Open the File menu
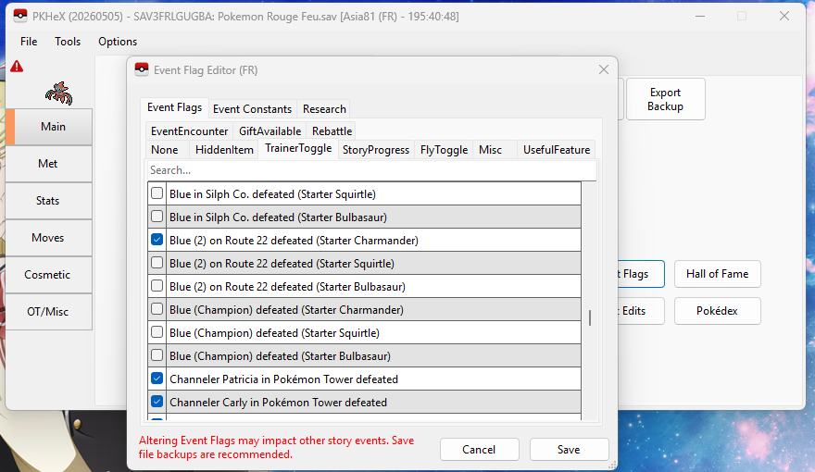 pyautogui.click(x=29, y=42)
